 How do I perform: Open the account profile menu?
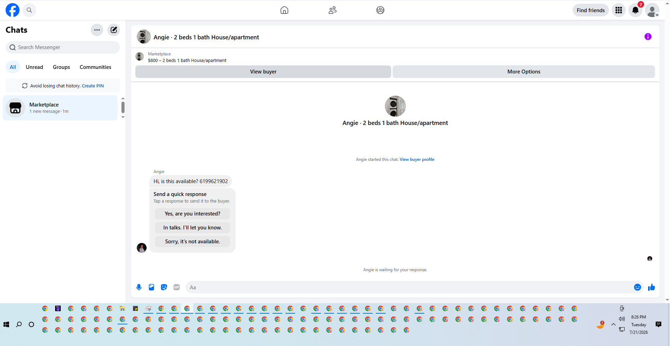[652, 10]
